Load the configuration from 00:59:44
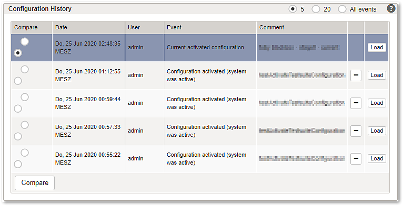 point(377,103)
